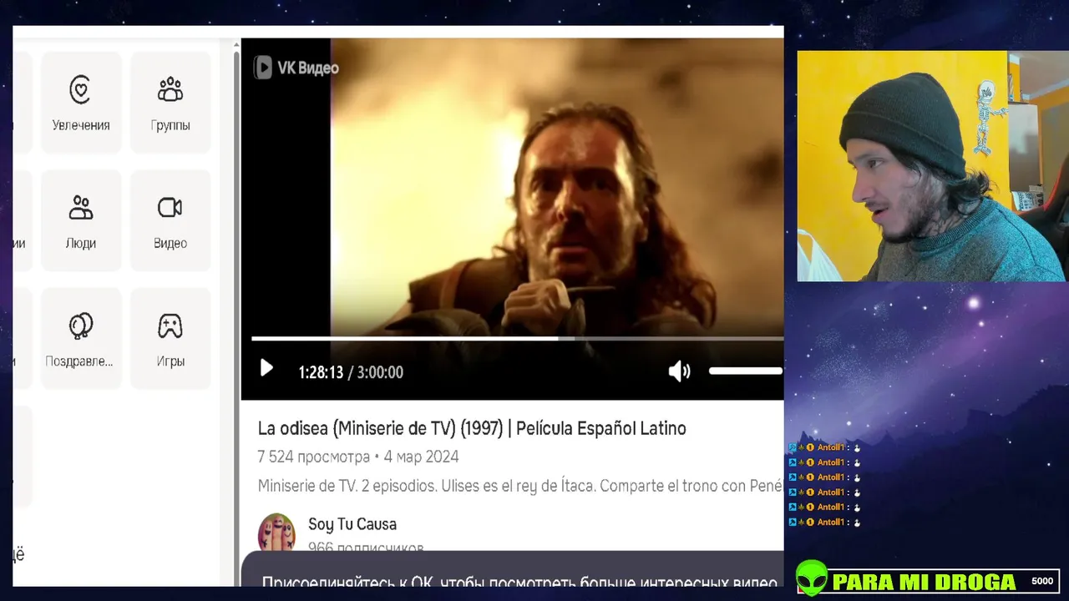Click the 1:28:13 / 3:00:00 time display
This screenshot has width=1069, height=601.
coord(351,372)
